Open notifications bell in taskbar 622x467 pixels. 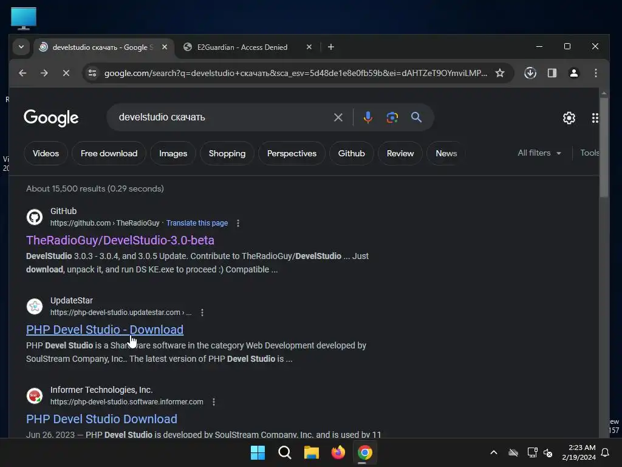point(605,452)
